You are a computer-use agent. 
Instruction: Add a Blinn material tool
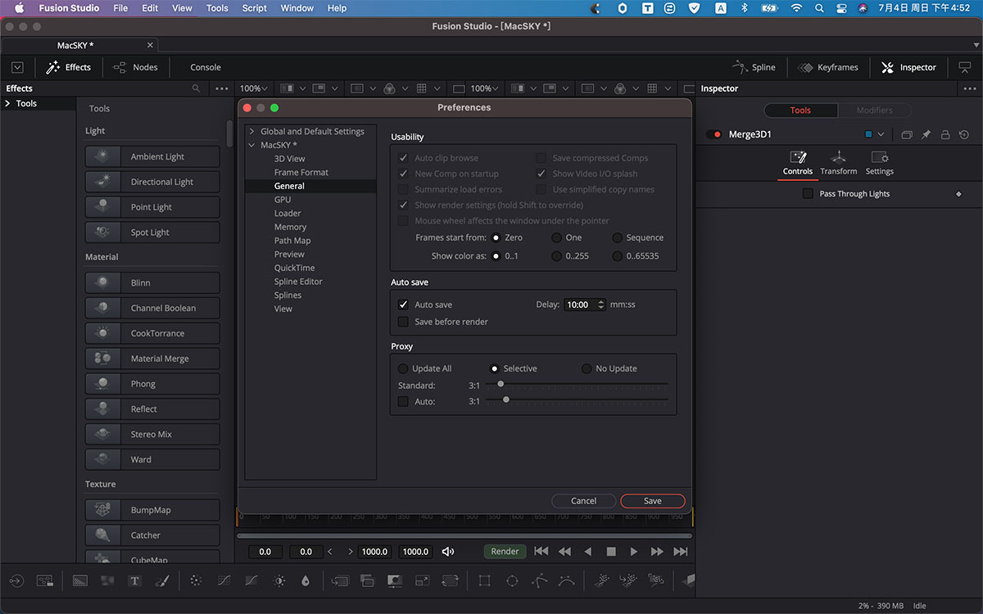click(152, 282)
